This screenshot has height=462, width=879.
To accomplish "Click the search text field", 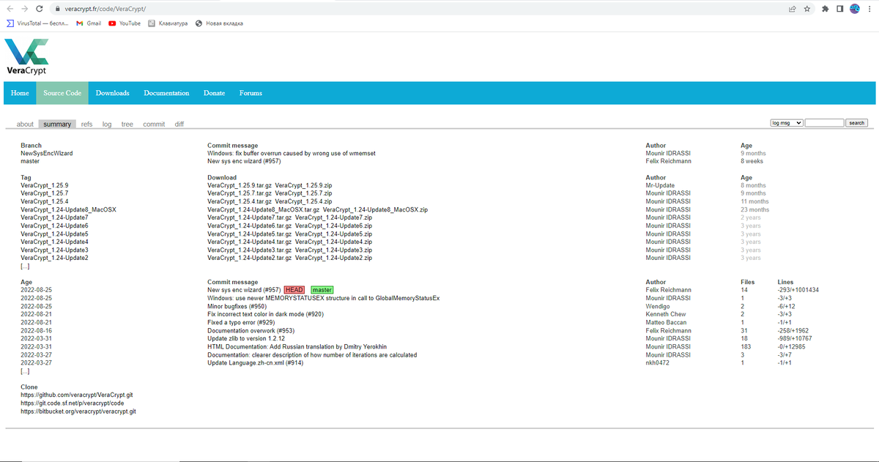I will coord(824,123).
